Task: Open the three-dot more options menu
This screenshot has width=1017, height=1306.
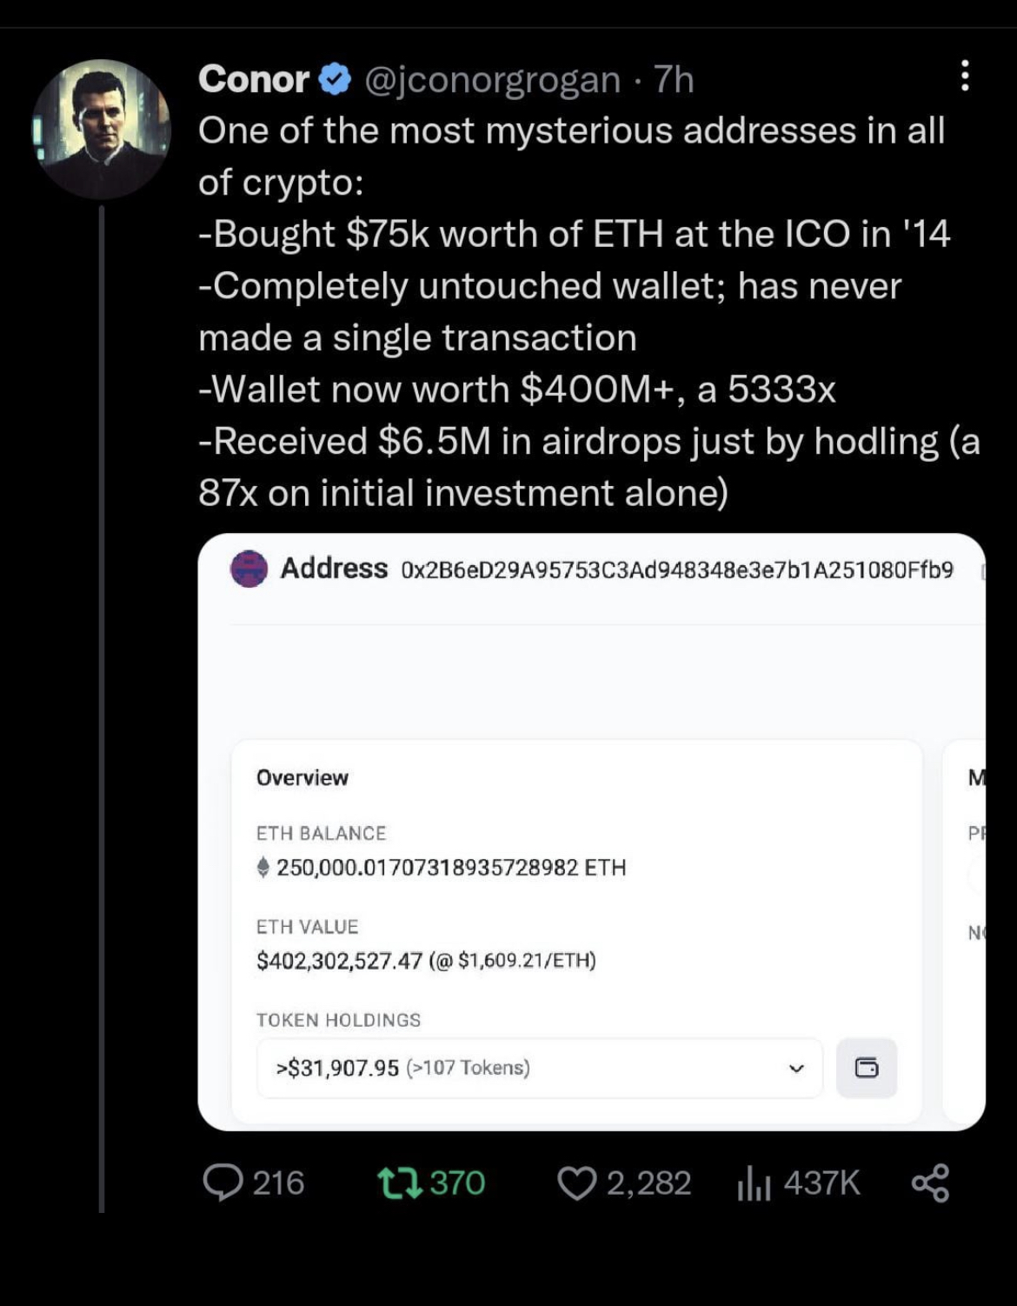Action: click(964, 77)
